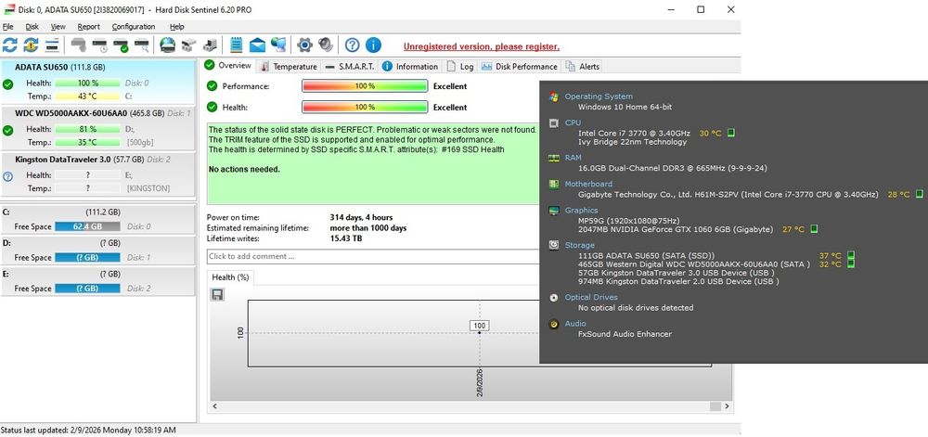Select the Overview tab
Image resolution: width=928 pixels, height=437 pixels.
click(229, 65)
